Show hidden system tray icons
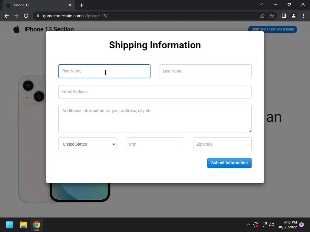The height and width of the screenshot is (232, 310). (249, 225)
